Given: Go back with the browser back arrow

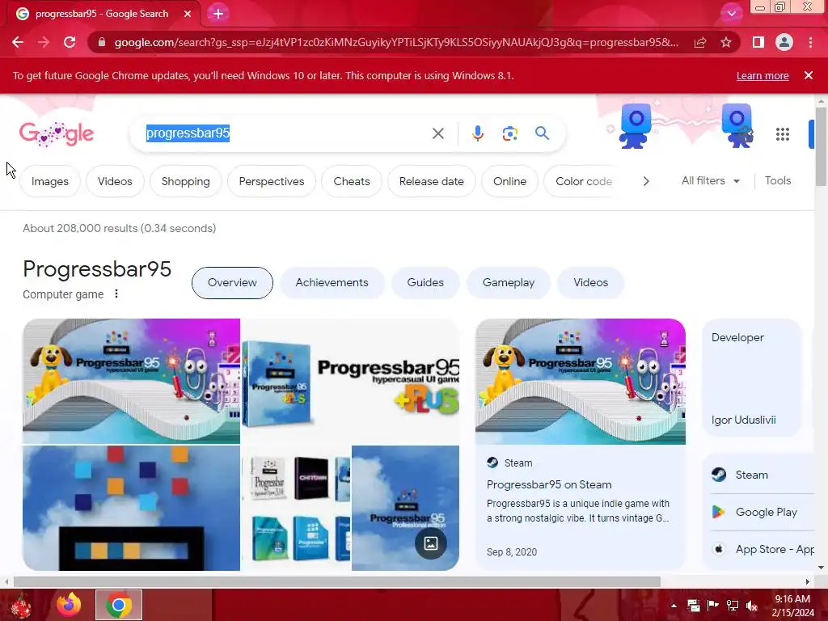Looking at the screenshot, I should 18,42.
